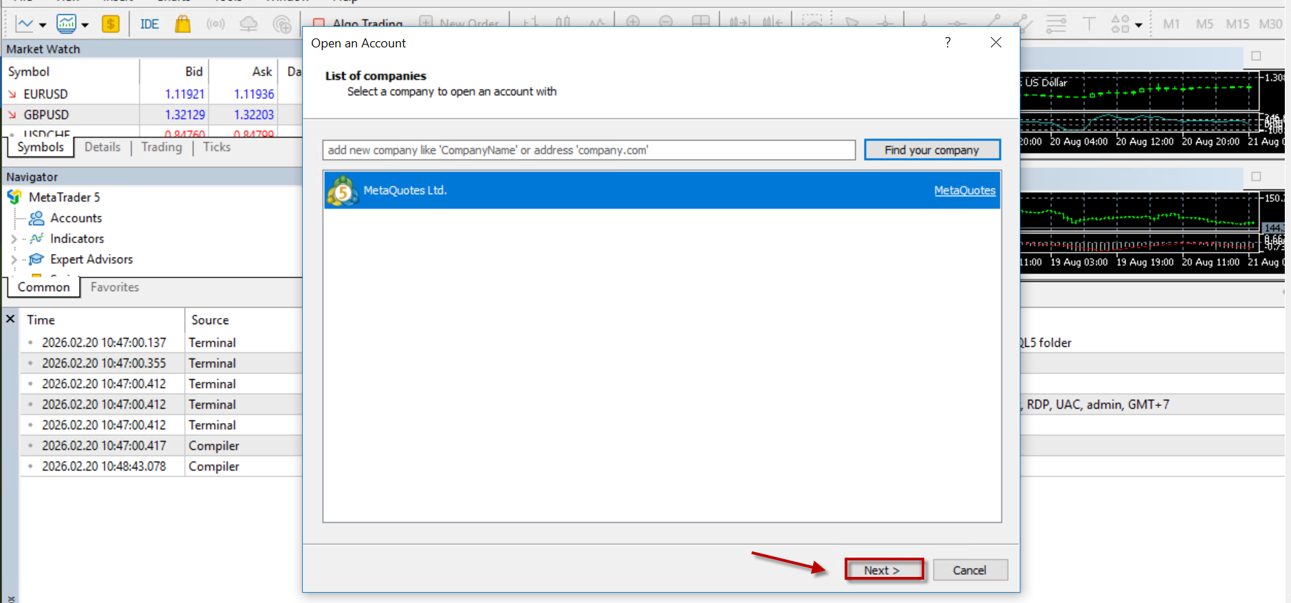Image resolution: width=1291 pixels, height=603 pixels.
Task: Open the Accounts item in Navigator
Action: (x=76, y=218)
